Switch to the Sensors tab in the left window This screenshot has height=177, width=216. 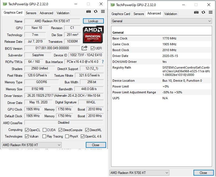coord(31,13)
